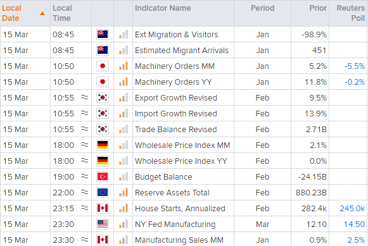Open the 14.50 NY Fed Manufacturing poll link
Image resolution: width=368 pixels, height=246 pixels.
pyautogui.click(x=355, y=224)
